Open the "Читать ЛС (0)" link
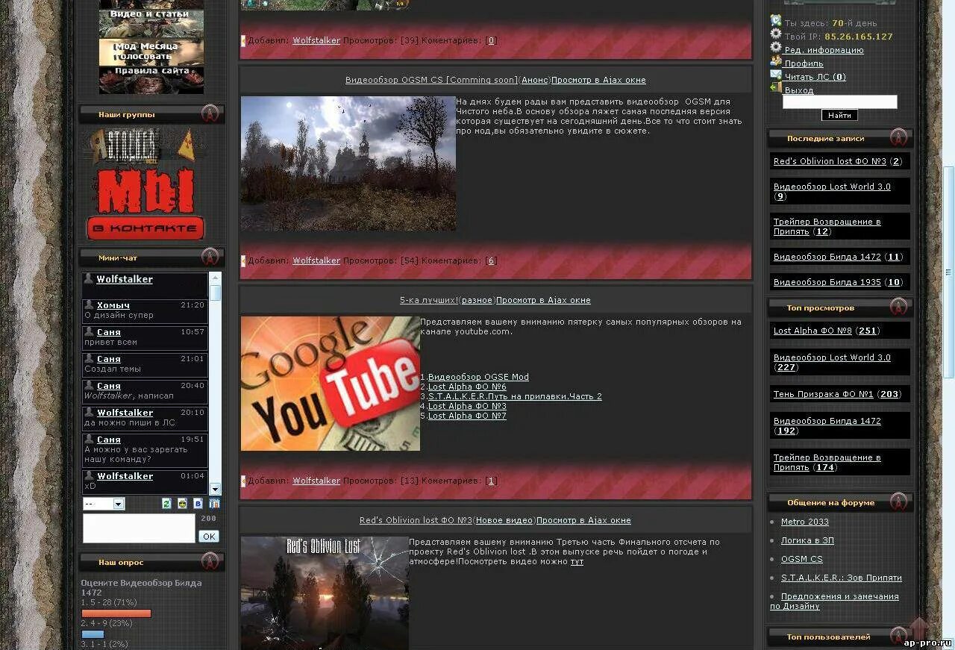 point(815,77)
